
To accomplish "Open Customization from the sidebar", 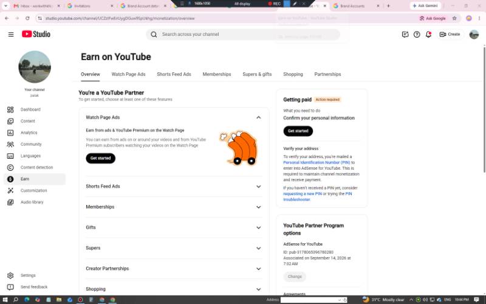I will pyautogui.click(x=35, y=190).
